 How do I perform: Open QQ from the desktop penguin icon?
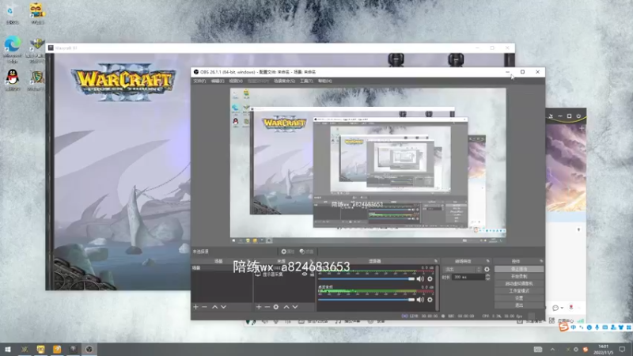(13, 78)
